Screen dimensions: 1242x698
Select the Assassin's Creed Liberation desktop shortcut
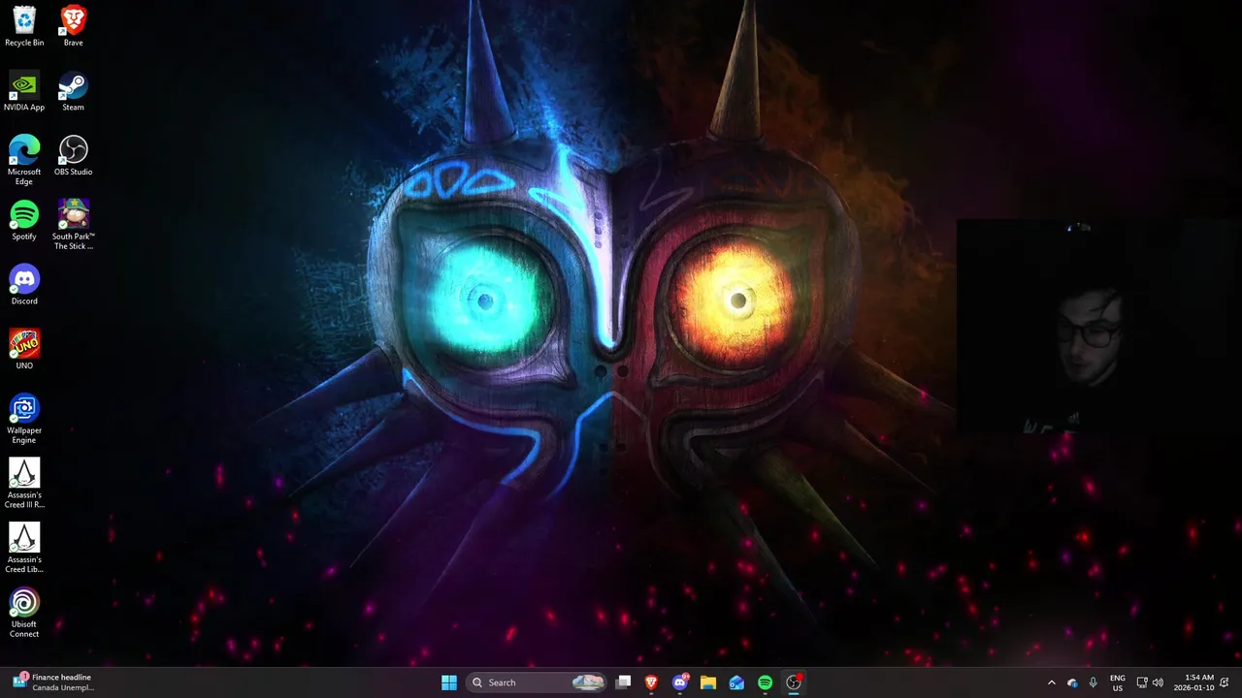pos(24,549)
